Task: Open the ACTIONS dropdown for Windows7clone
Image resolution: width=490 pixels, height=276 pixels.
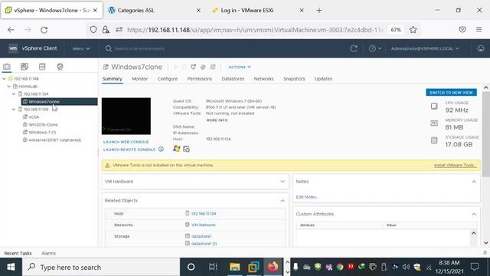Action: pos(240,67)
